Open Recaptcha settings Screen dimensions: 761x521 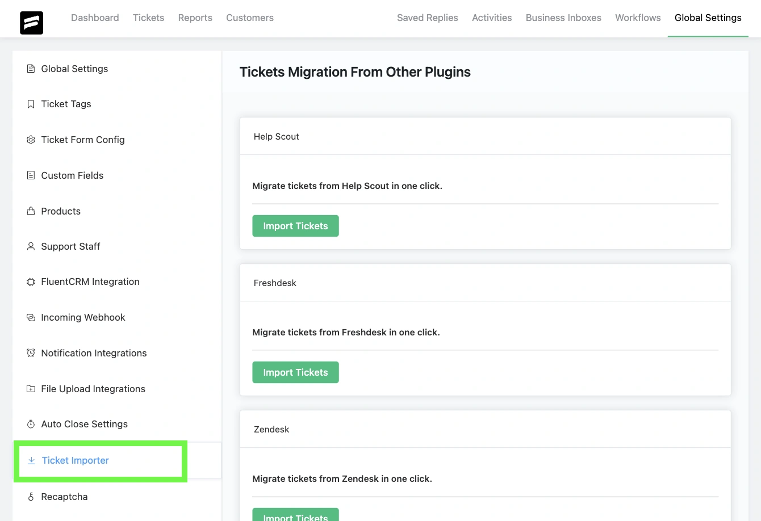[x=64, y=497]
